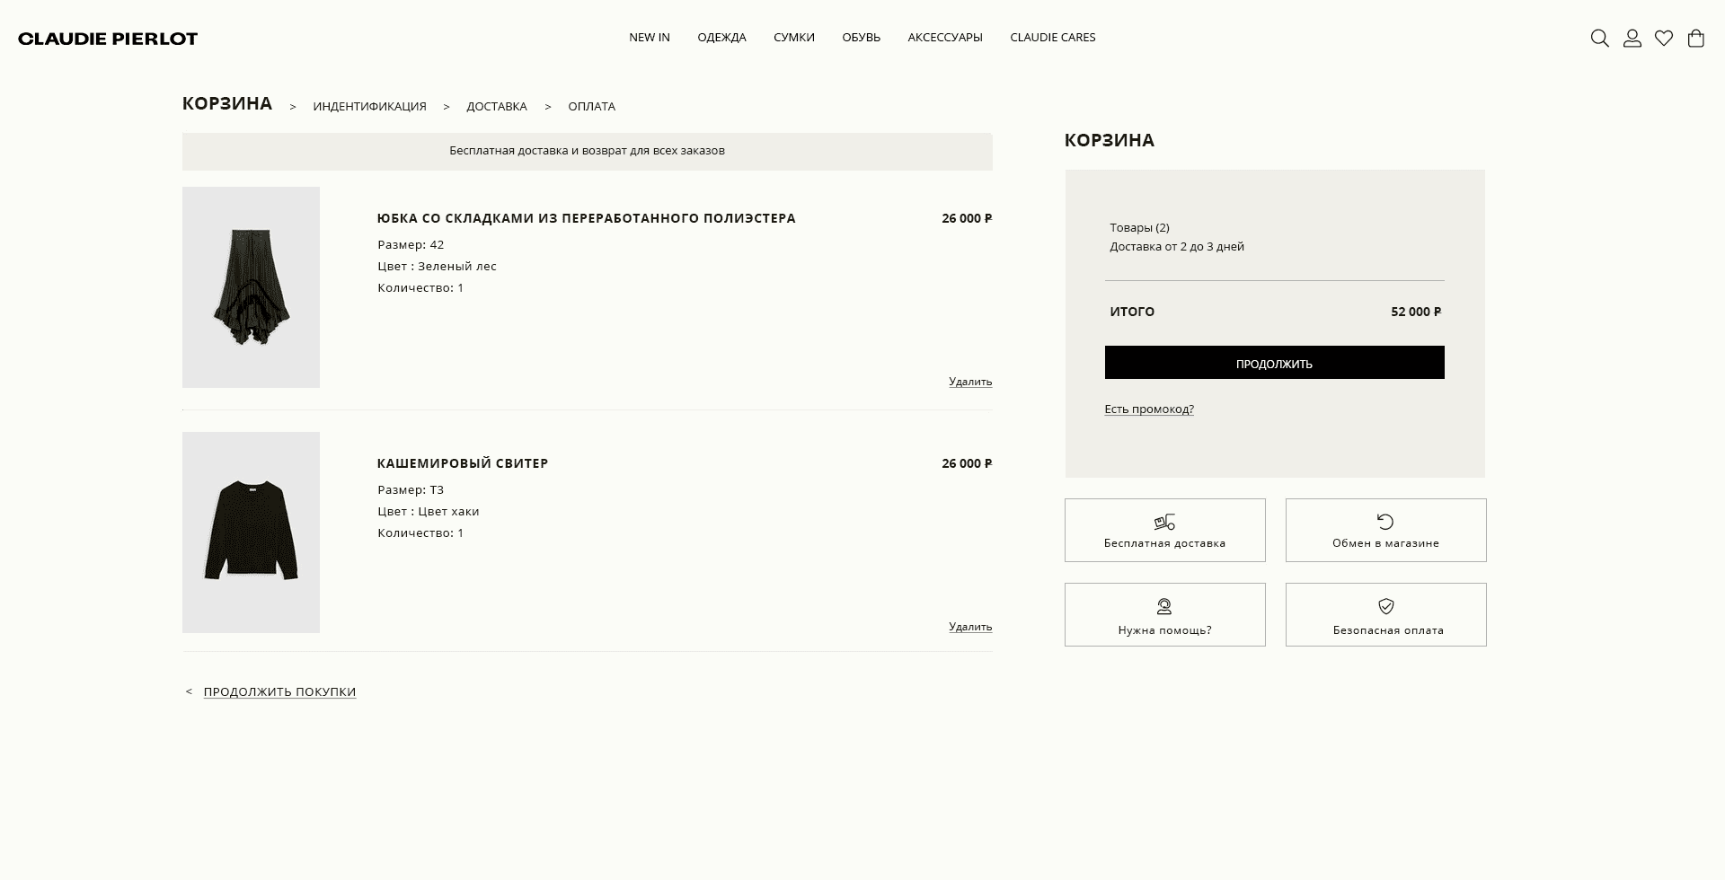Click the ПРОДОЛЖИТЬ ПОКУПКИ link
Viewport: 1725px width, 880px height.
point(279,692)
